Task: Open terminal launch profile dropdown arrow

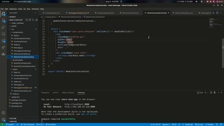Action: [x=208, y=92]
